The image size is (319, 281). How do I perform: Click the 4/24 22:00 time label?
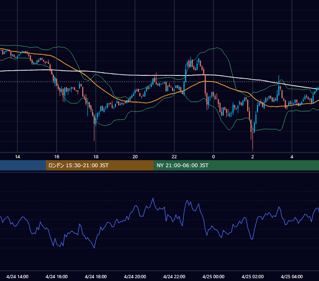tap(174, 276)
